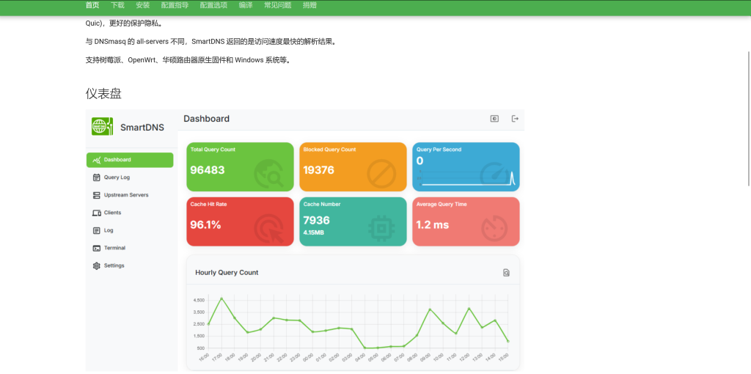
Task: Click the chip icon on Cache Number
Action: [381, 228]
